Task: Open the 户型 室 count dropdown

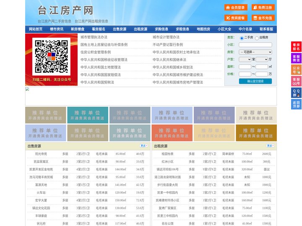Action: (245, 59)
